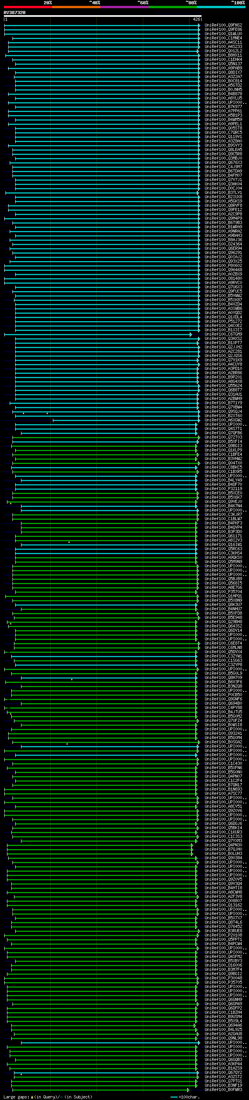249x1100 pixels.
Task: Open the UniRef100_B9SVY3 label
Action: pos(223,145)
